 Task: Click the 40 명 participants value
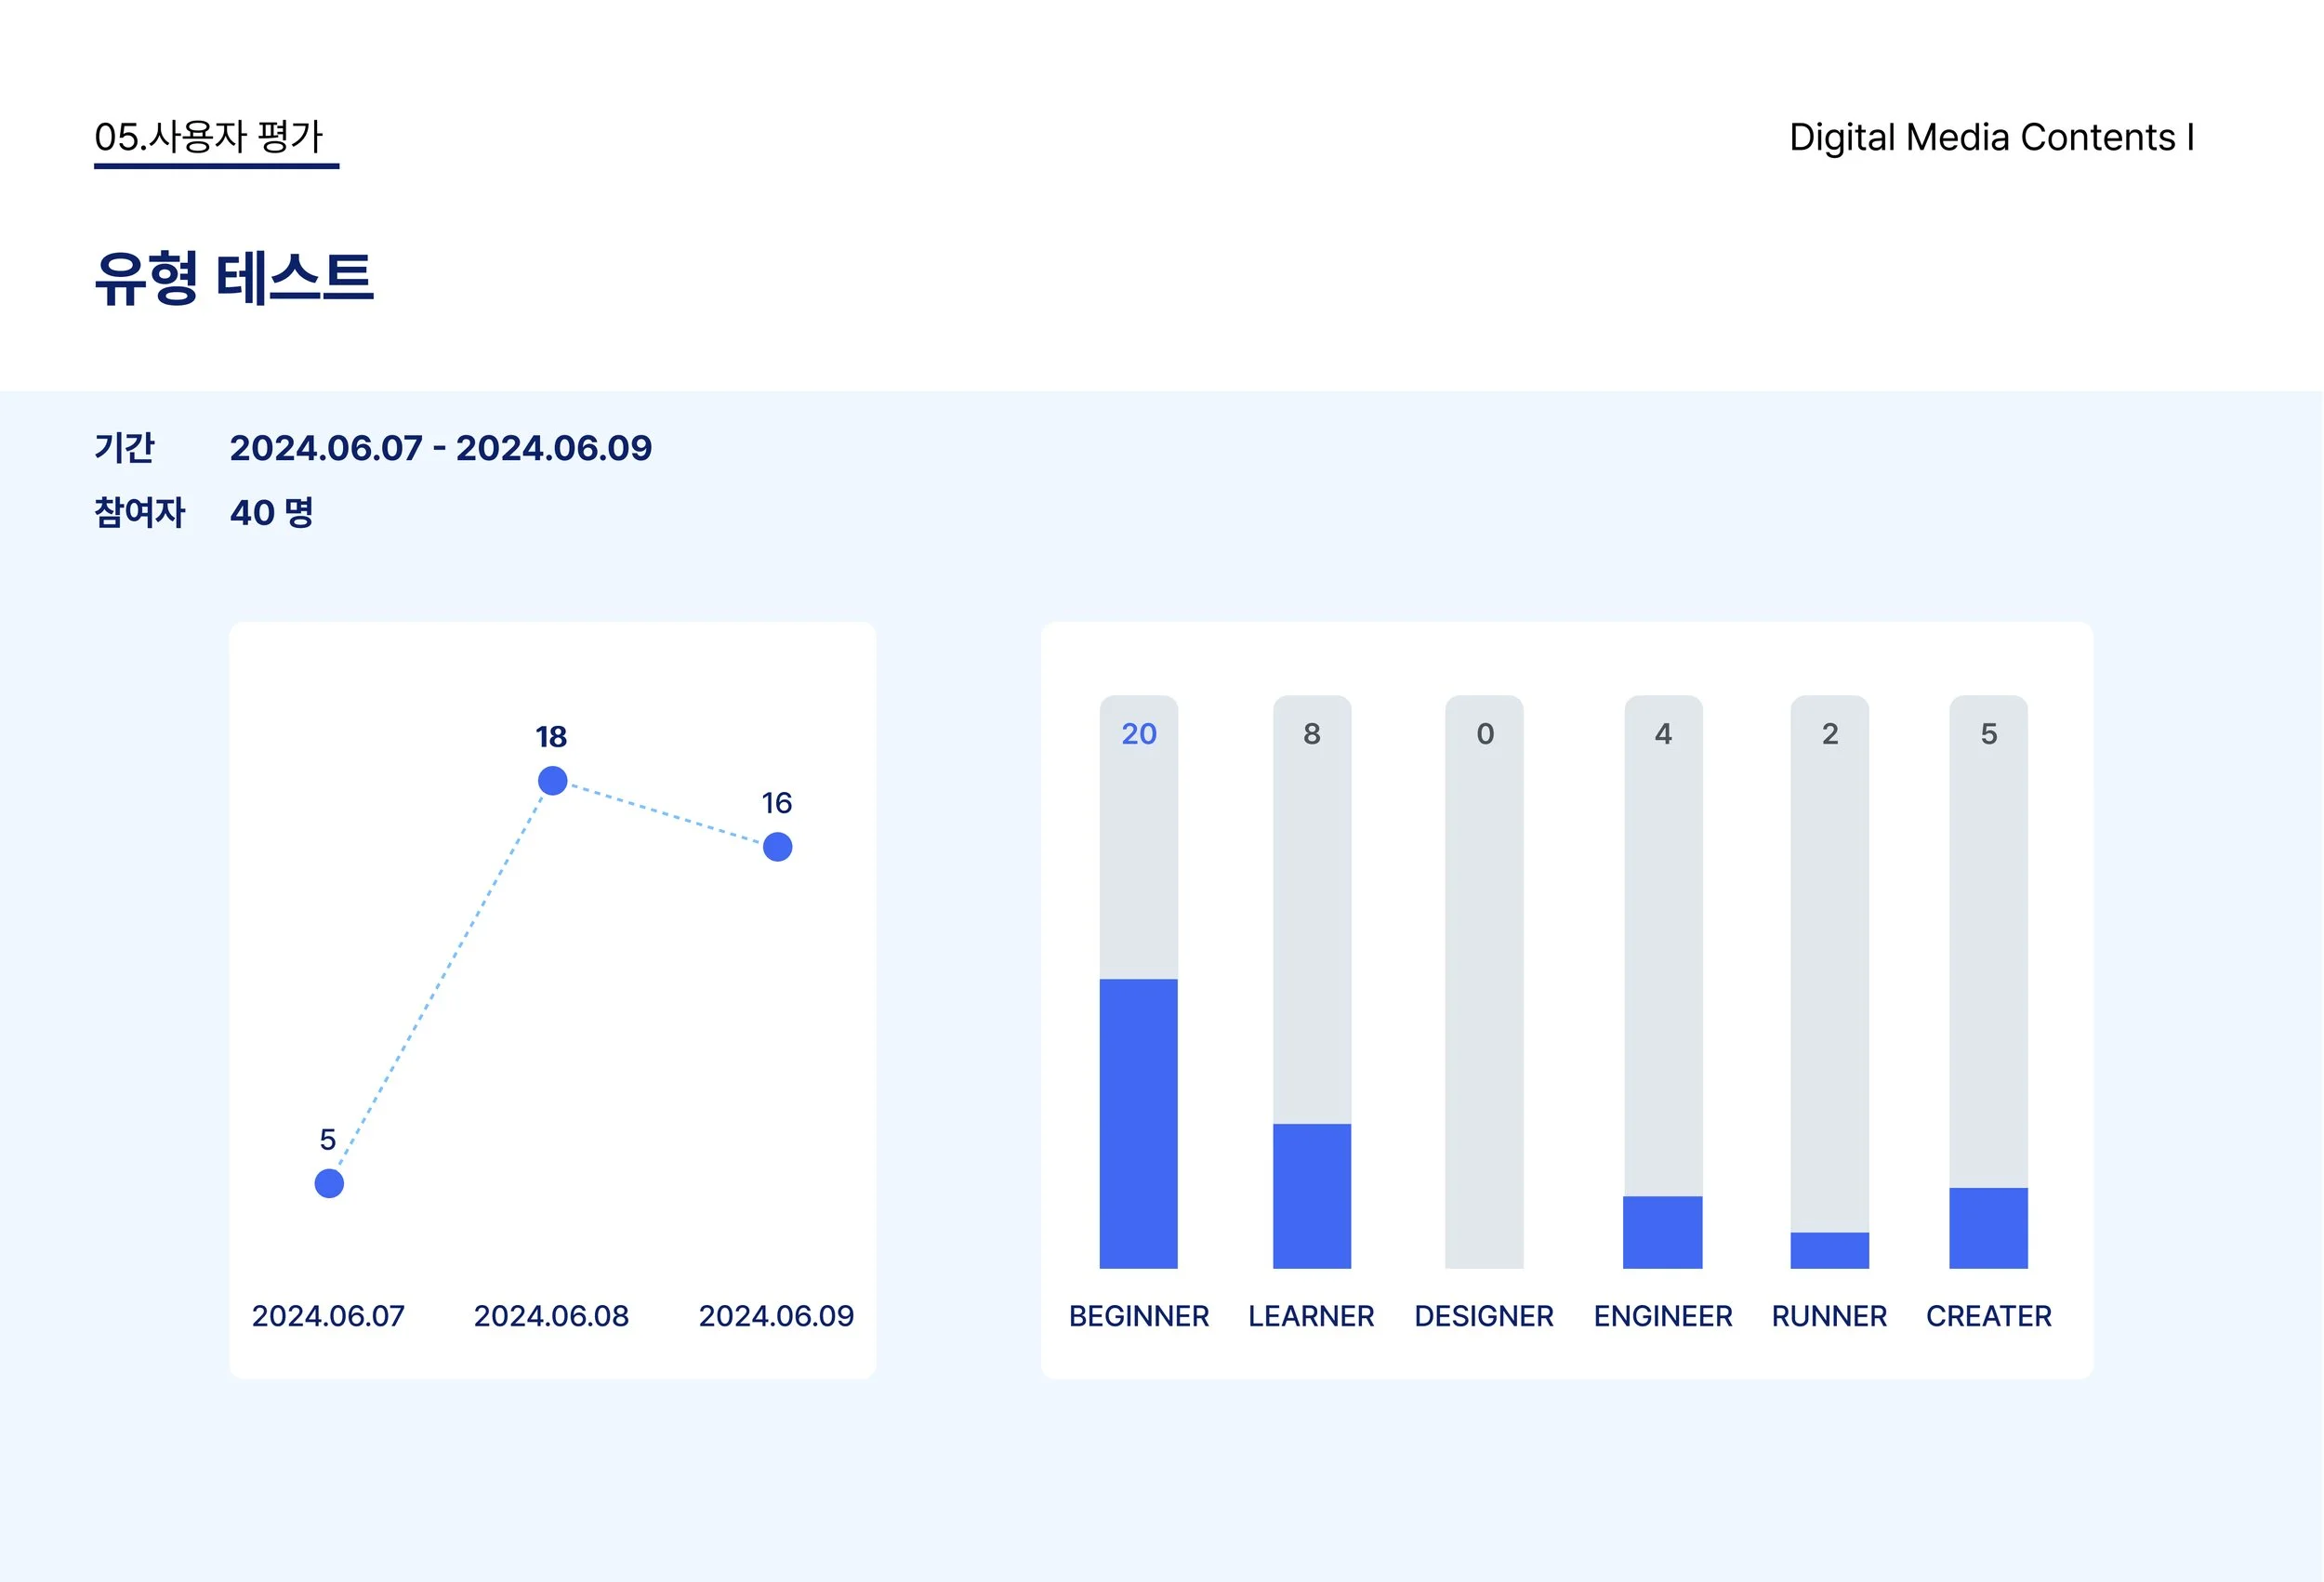tap(272, 512)
